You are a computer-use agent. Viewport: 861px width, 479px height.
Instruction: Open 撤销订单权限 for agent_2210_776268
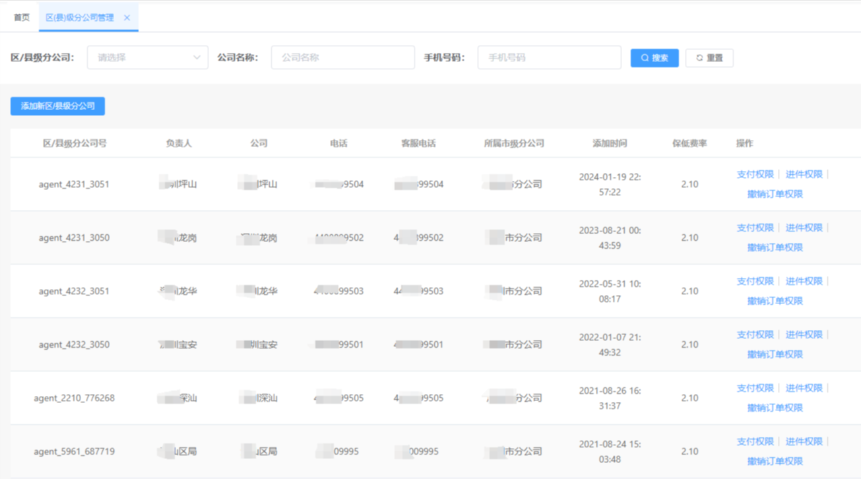pyautogui.click(x=775, y=408)
